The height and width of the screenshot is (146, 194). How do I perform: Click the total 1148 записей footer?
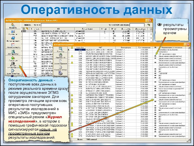click(91, 140)
